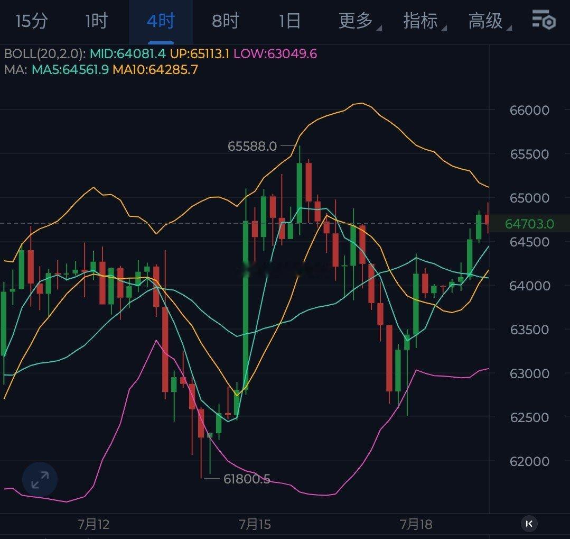Click the 62000 price axis label
The image size is (570, 539).
click(x=529, y=461)
